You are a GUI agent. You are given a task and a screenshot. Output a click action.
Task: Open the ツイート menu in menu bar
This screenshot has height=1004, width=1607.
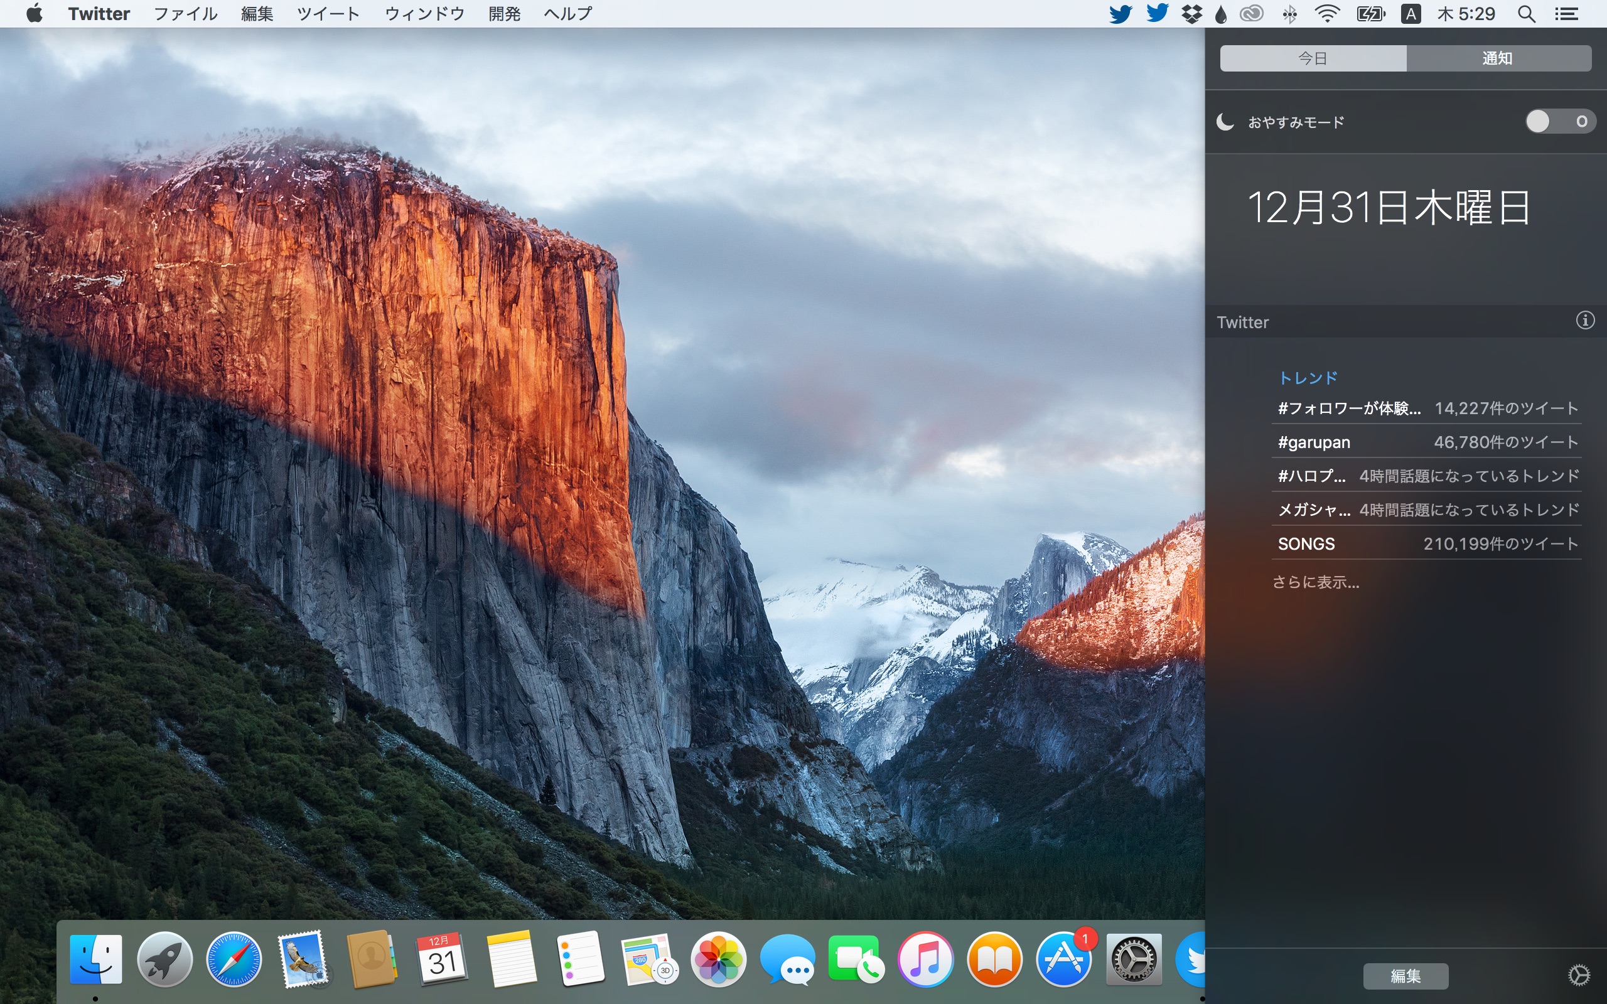328,14
